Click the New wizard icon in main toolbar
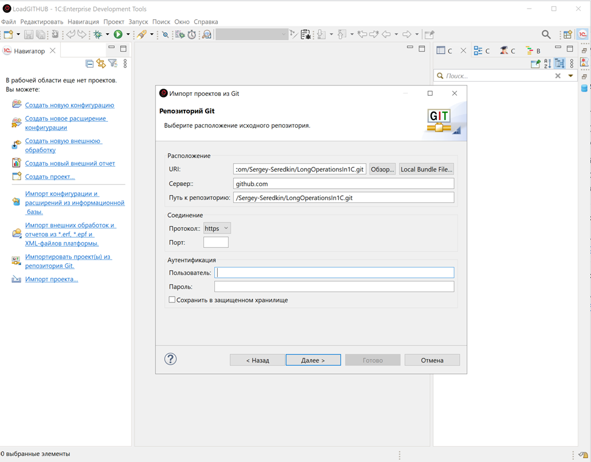Screen dimensions: 591x462 pyautogui.click(x=8, y=35)
